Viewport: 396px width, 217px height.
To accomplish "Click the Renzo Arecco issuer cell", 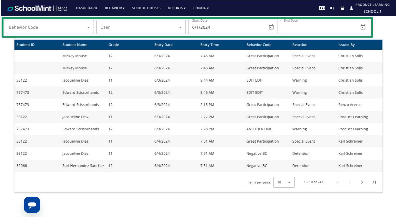I will click(x=350, y=105).
